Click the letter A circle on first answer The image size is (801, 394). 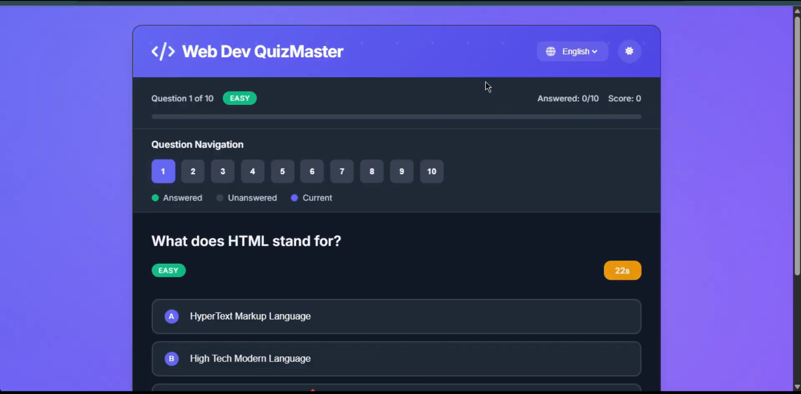click(172, 316)
